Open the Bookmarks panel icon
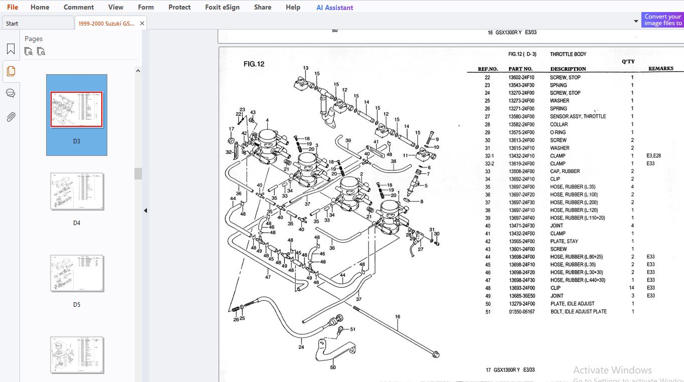The width and height of the screenshot is (684, 382). (x=11, y=49)
